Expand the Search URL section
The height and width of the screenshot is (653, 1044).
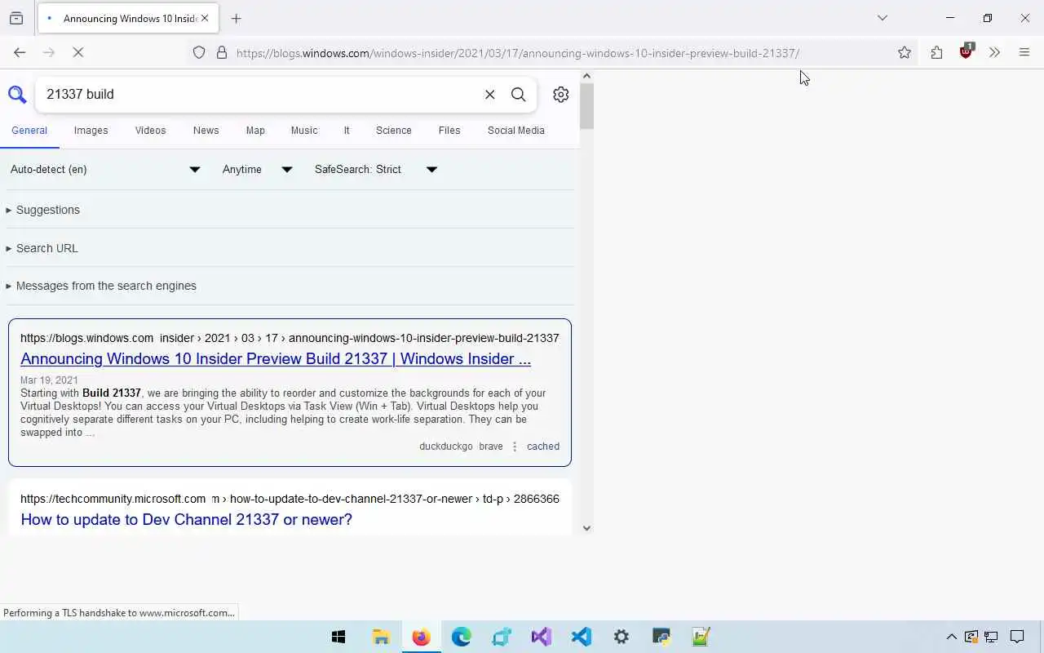[42, 248]
